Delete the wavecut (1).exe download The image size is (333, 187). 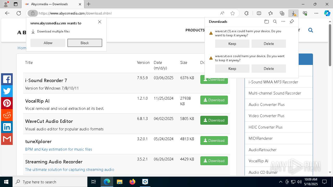(x=269, y=44)
